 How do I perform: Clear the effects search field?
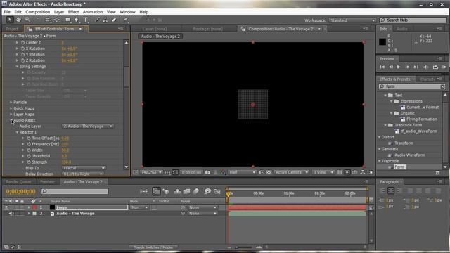click(442, 86)
